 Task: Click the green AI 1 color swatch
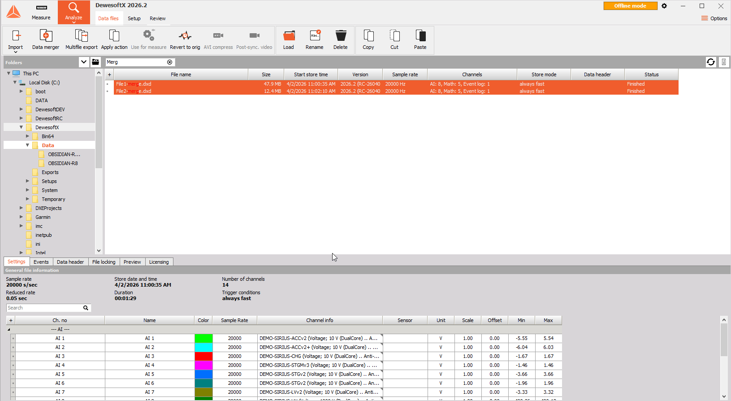click(203, 338)
